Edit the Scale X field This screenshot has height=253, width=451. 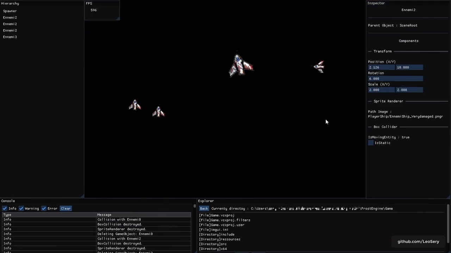(381, 90)
